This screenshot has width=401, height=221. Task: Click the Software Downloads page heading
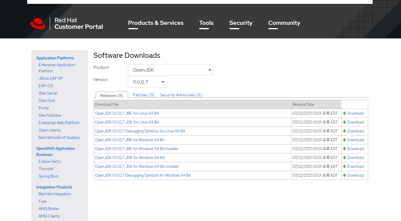pyautogui.click(x=127, y=56)
